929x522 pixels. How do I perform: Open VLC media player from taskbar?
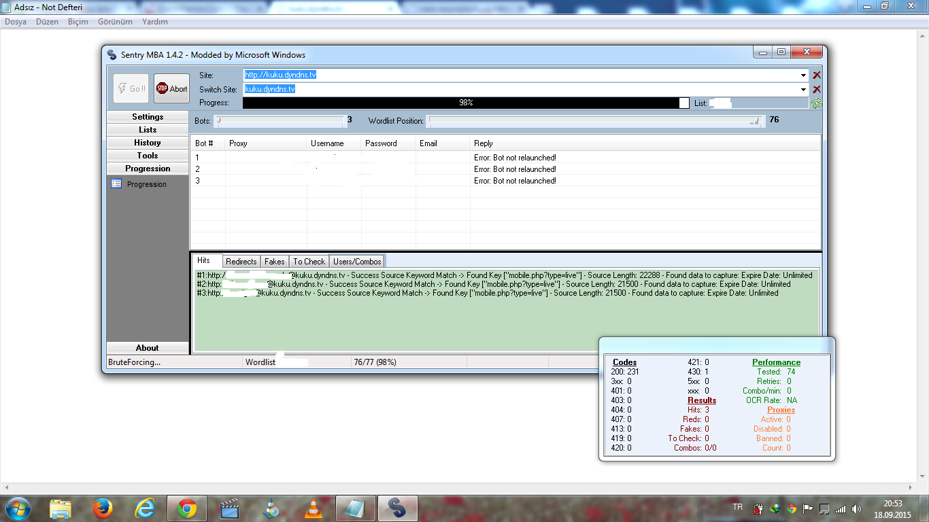pyautogui.click(x=312, y=508)
